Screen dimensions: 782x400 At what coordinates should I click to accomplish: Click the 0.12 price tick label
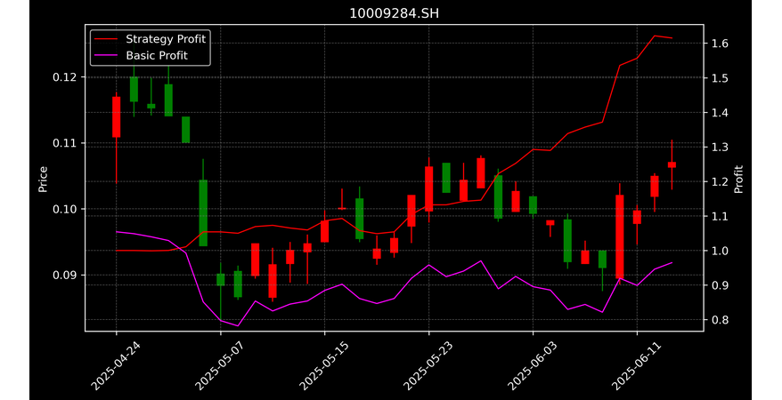point(65,77)
